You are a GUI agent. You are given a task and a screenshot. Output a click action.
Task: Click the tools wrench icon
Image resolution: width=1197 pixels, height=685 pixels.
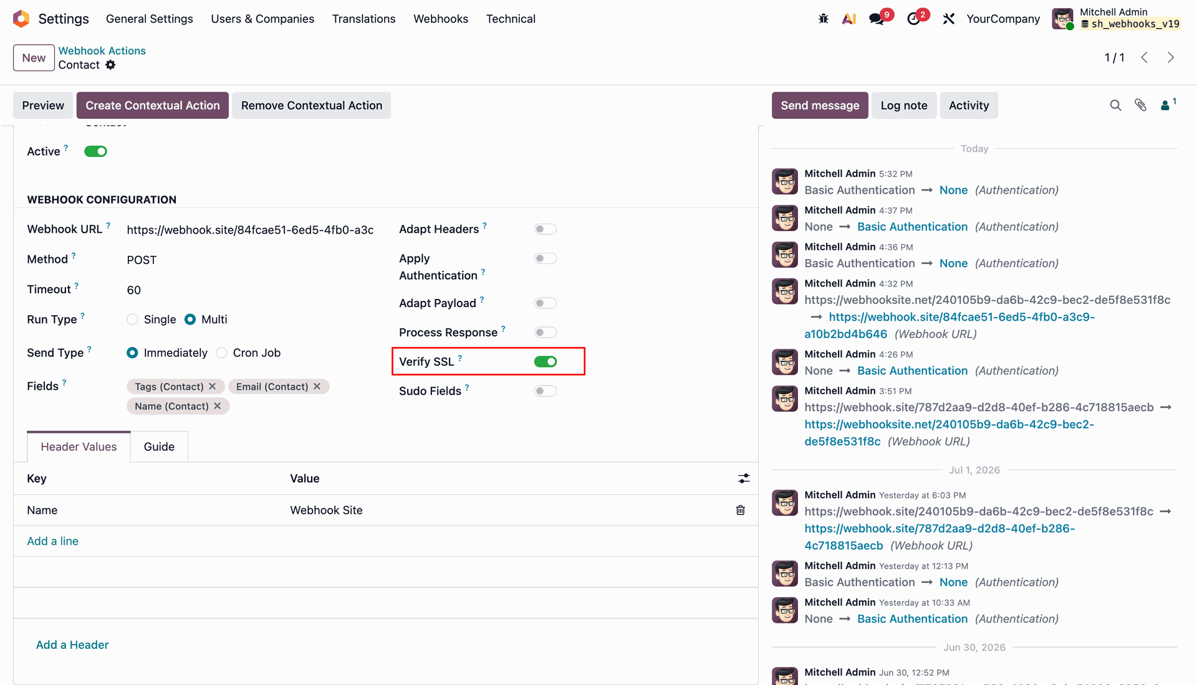point(949,19)
